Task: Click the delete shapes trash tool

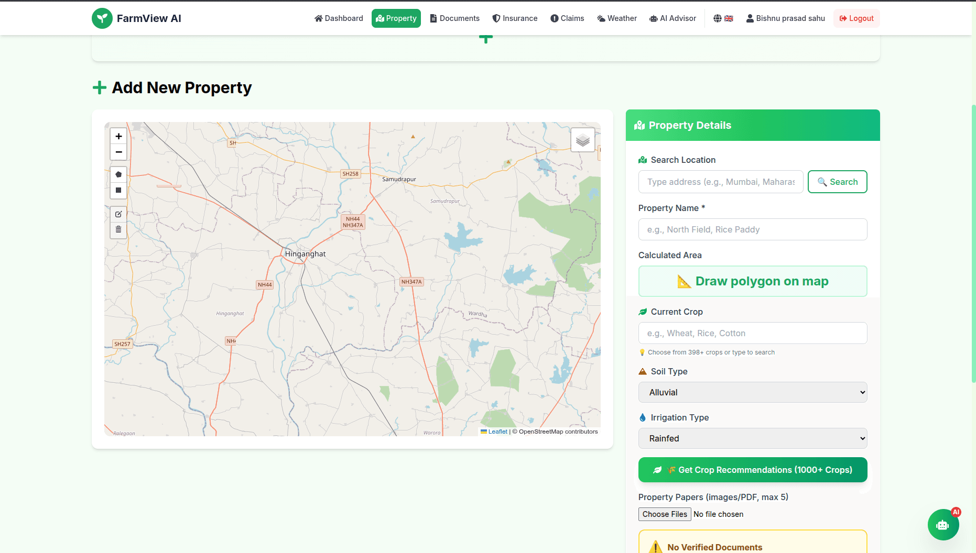Action: click(x=118, y=229)
